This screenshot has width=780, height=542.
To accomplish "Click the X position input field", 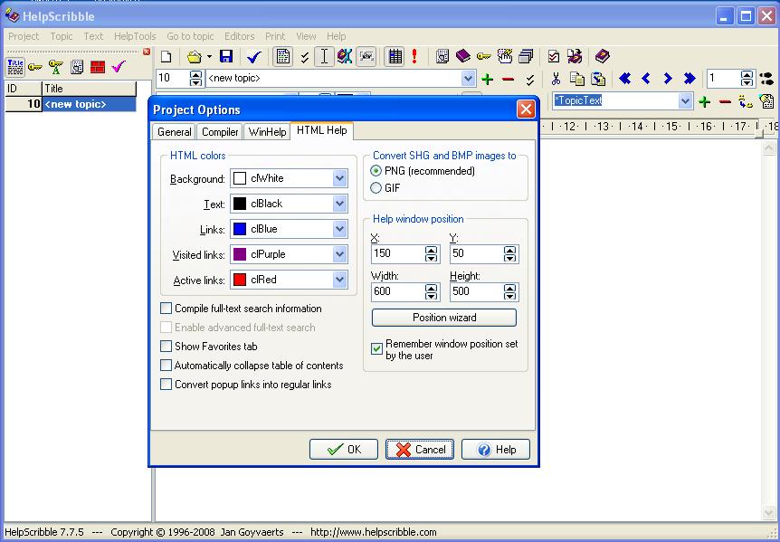I will coord(398,253).
